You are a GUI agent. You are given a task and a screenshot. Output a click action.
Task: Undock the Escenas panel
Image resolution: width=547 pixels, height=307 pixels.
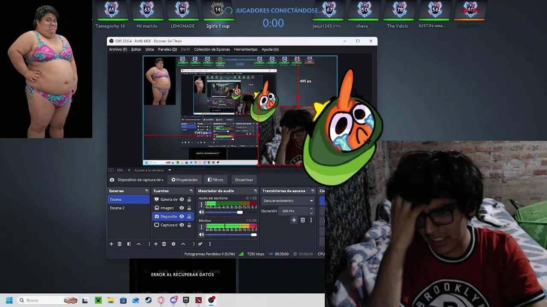(x=147, y=191)
